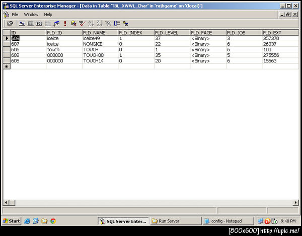Click the 9:40 PM system clock
Screen dimensions: 302x236
[x=288, y=221]
